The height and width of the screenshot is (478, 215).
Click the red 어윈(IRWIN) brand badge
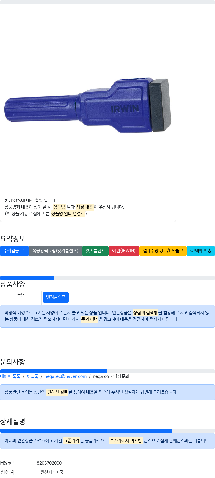click(124, 251)
